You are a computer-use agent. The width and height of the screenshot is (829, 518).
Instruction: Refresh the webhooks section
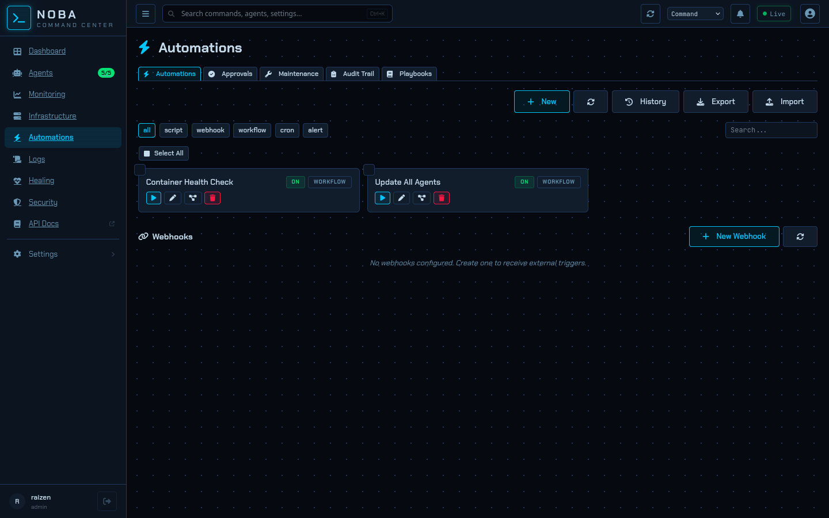[x=800, y=236]
